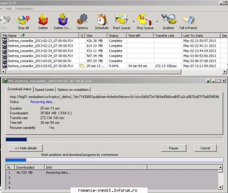Click globe icon in download dialog title
Screen dimensions: 228x193
[5, 81]
